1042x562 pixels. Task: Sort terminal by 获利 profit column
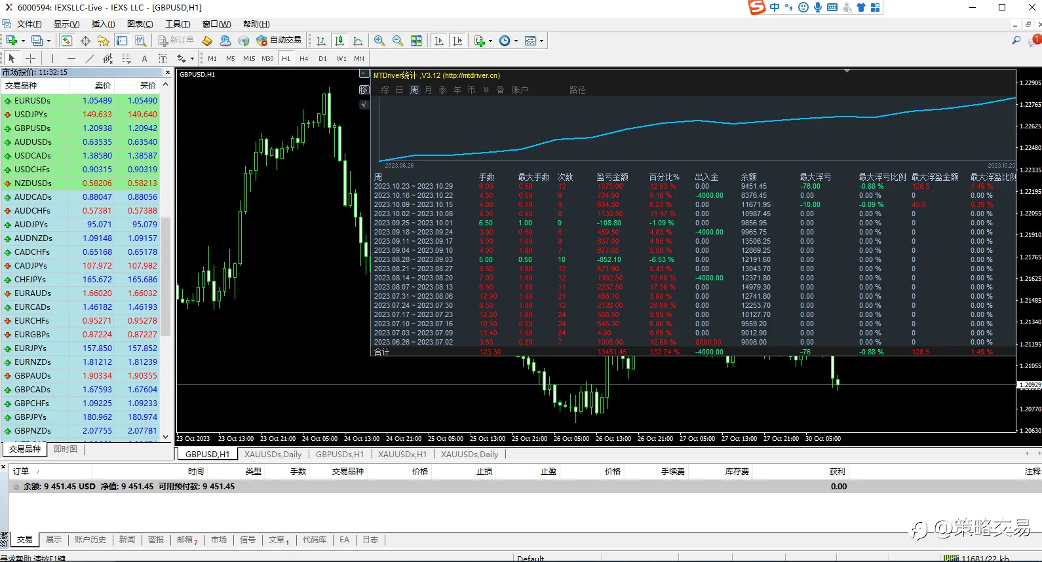tap(837, 472)
